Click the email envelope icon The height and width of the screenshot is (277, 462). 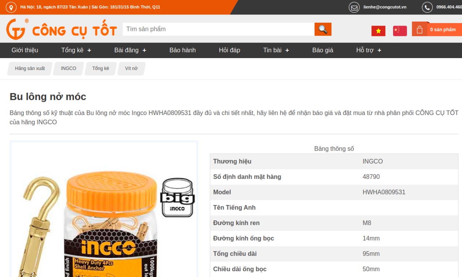pos(354,7)
